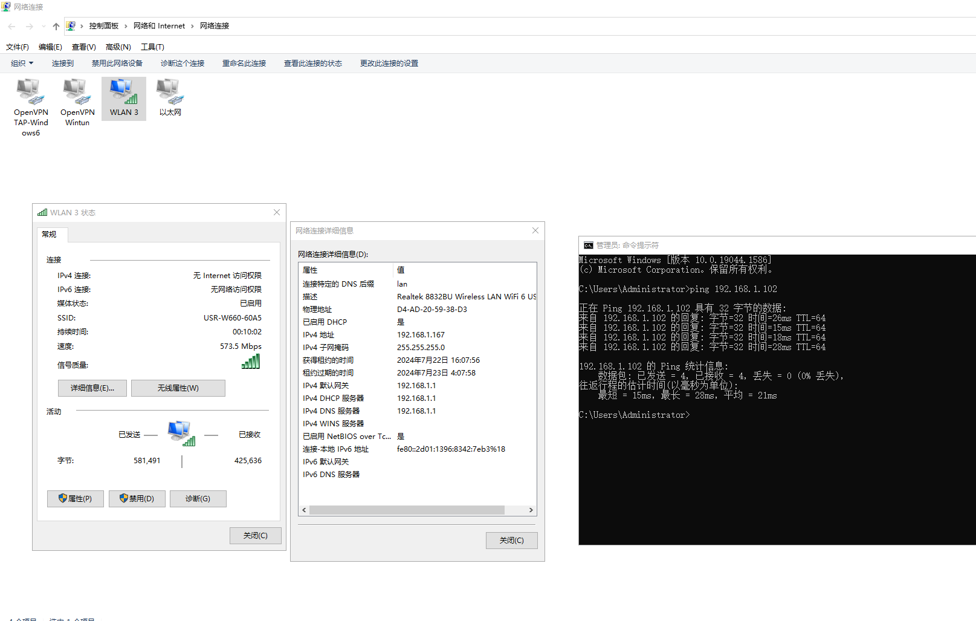This screenshot has height=621, width=976.
Task: Select the OpenVPN TAP-Windows6 adapter icon
Action: [31, 93]
